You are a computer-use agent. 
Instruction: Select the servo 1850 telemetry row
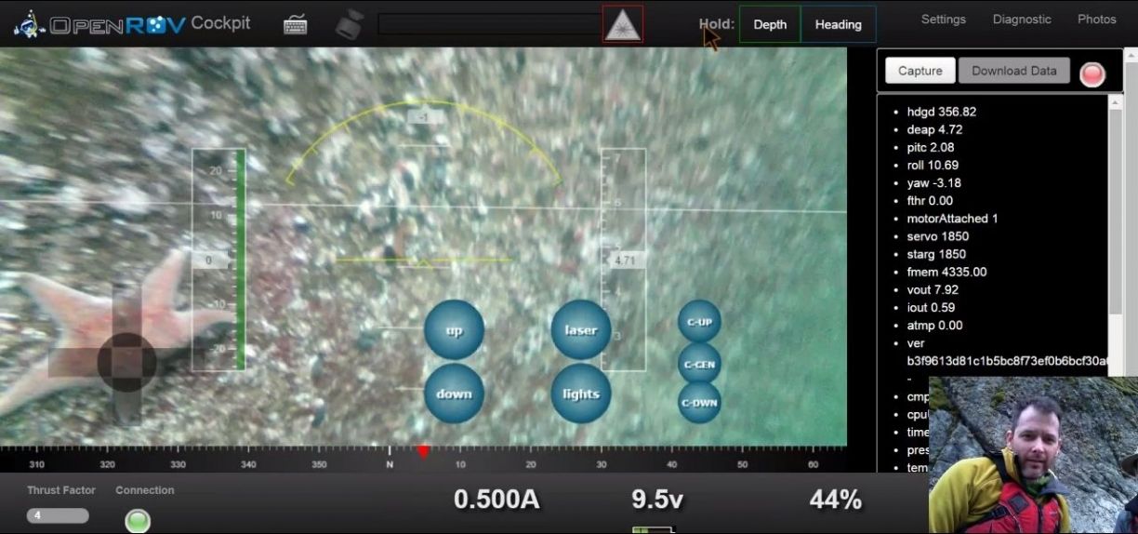point(937,236)
